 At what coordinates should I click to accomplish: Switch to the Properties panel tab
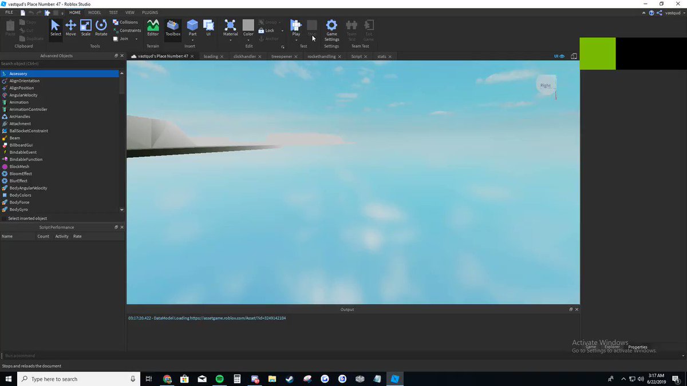(x=638, y=347)
